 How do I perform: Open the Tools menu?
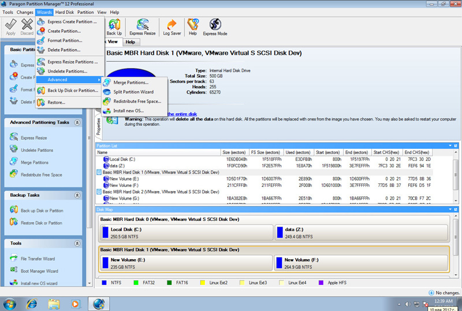(x=8, y=12)
